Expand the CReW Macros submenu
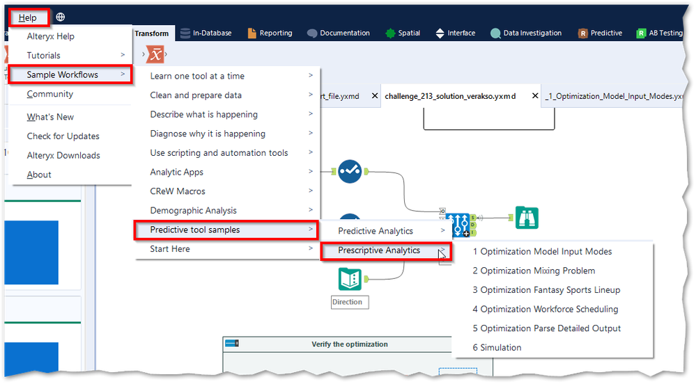The width and height of the screenshot is (696, 384). (228, 191)
